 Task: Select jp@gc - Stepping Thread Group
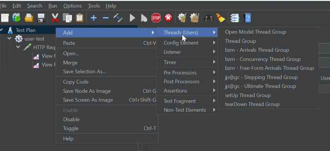point(268,77)
